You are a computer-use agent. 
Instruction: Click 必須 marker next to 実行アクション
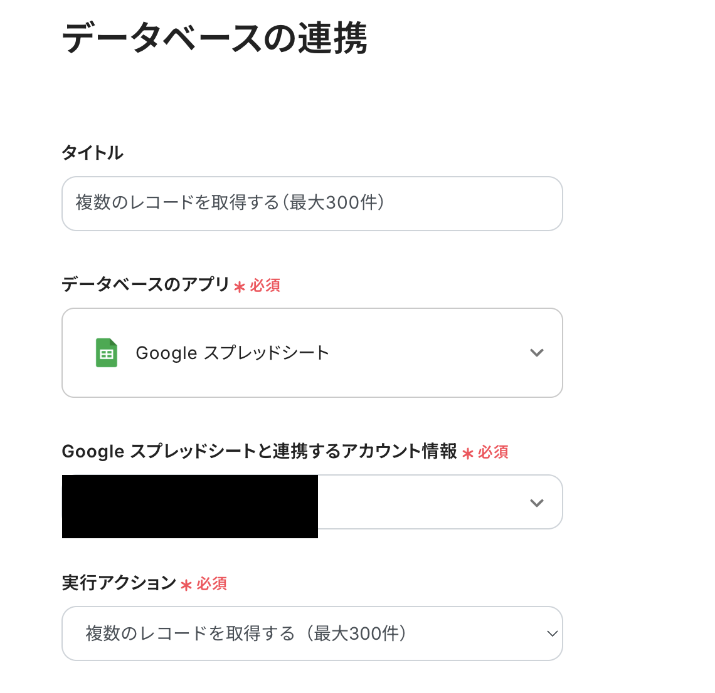tap(212, 584)
